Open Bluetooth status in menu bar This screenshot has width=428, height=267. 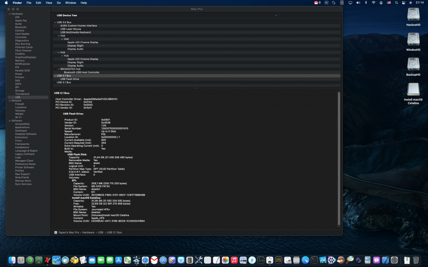tap(366, 3)
